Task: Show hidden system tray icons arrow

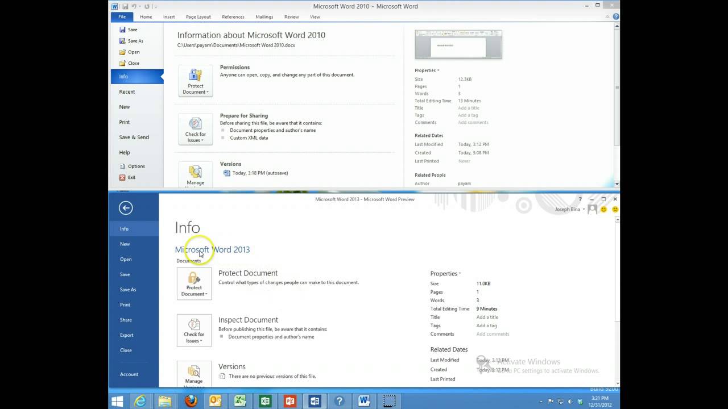Action: 541,402
